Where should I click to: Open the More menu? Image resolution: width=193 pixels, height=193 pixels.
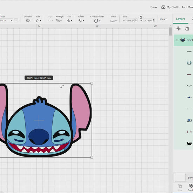coord(163,19)
